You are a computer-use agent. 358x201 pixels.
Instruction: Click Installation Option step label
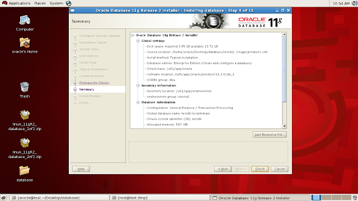pyautogui.click(x=93, y=42)
